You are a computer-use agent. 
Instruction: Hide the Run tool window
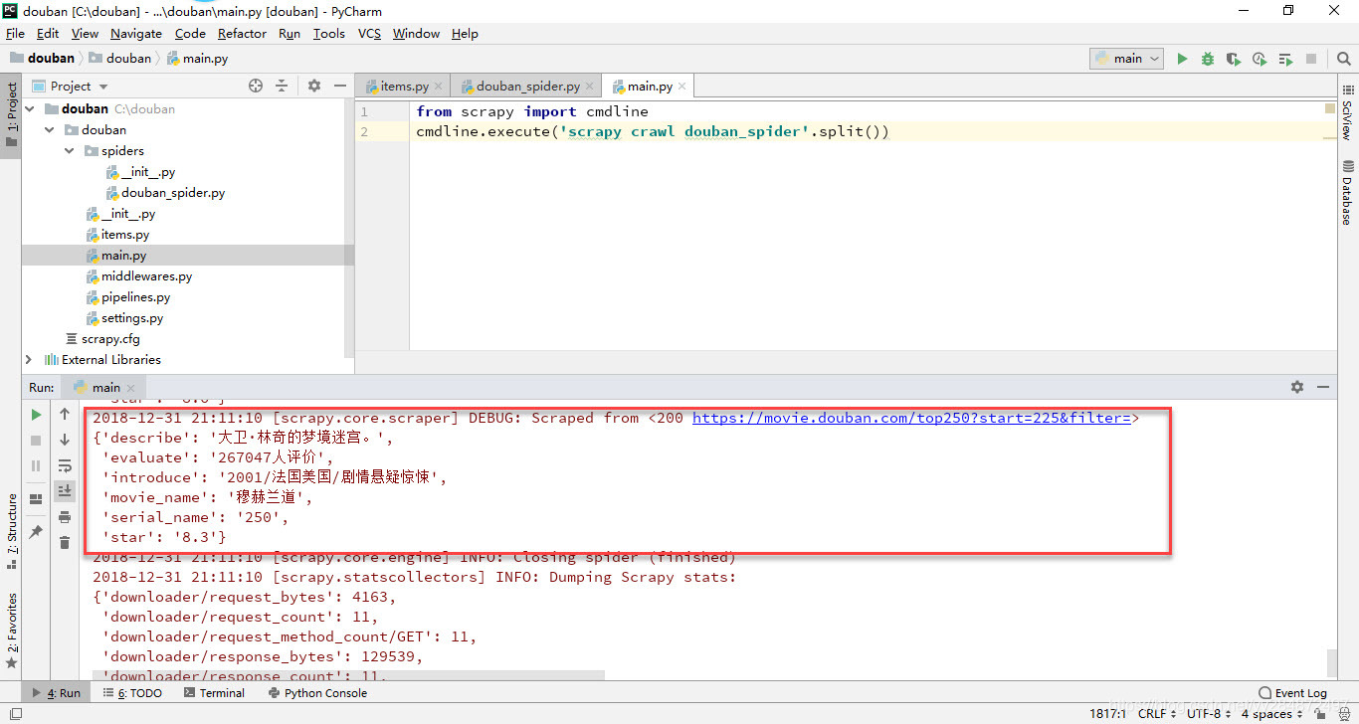pos(1323,387)
